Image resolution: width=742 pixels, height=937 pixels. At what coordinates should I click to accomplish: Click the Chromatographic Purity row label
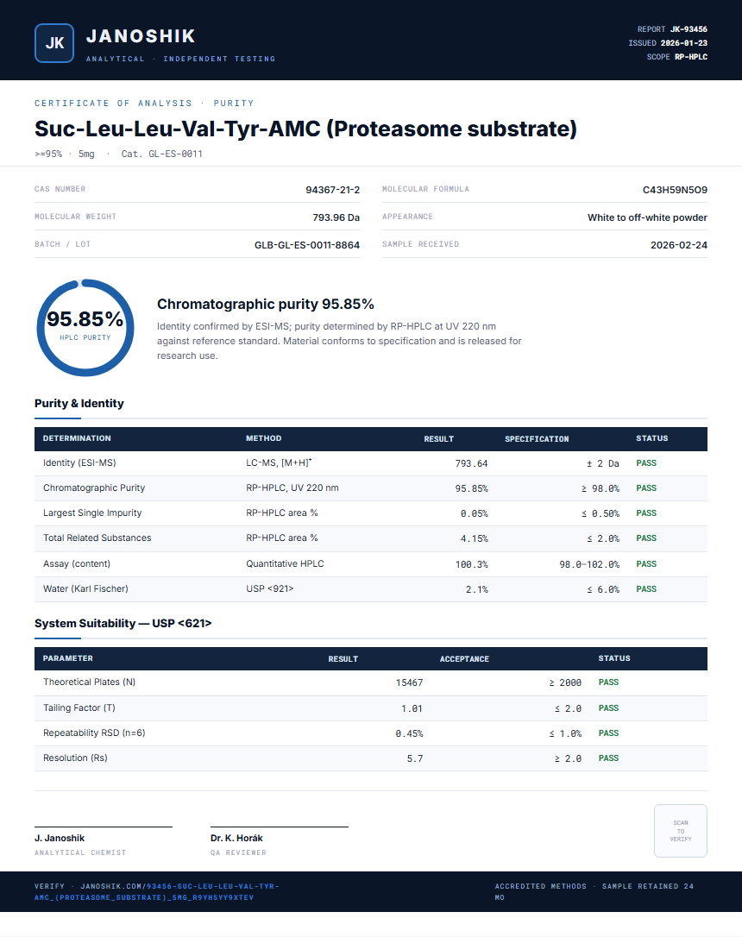pos(94,488)
